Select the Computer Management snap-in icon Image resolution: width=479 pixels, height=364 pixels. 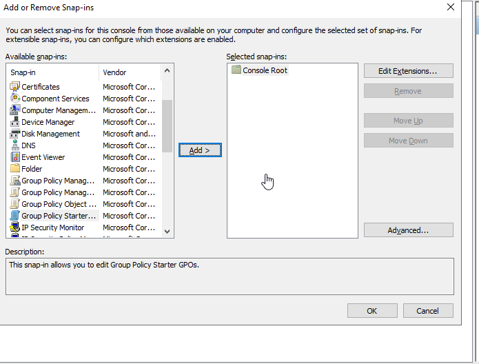(x=15, y=110)
